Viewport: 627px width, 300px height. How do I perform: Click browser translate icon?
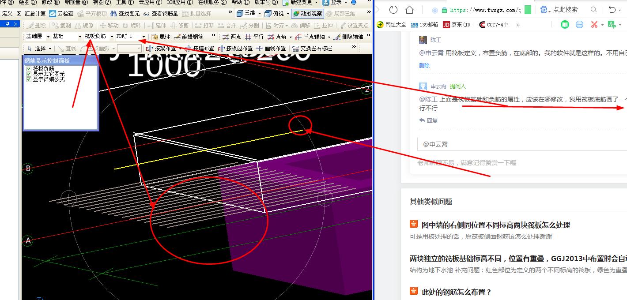(612, 25)
